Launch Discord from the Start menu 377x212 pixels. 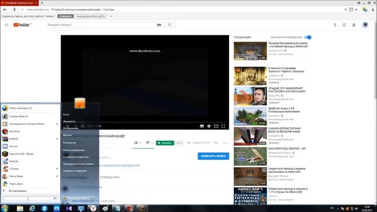(29, 147)
